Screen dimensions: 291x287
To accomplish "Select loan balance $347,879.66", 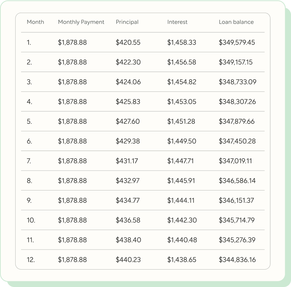I will tap(237, 122).
